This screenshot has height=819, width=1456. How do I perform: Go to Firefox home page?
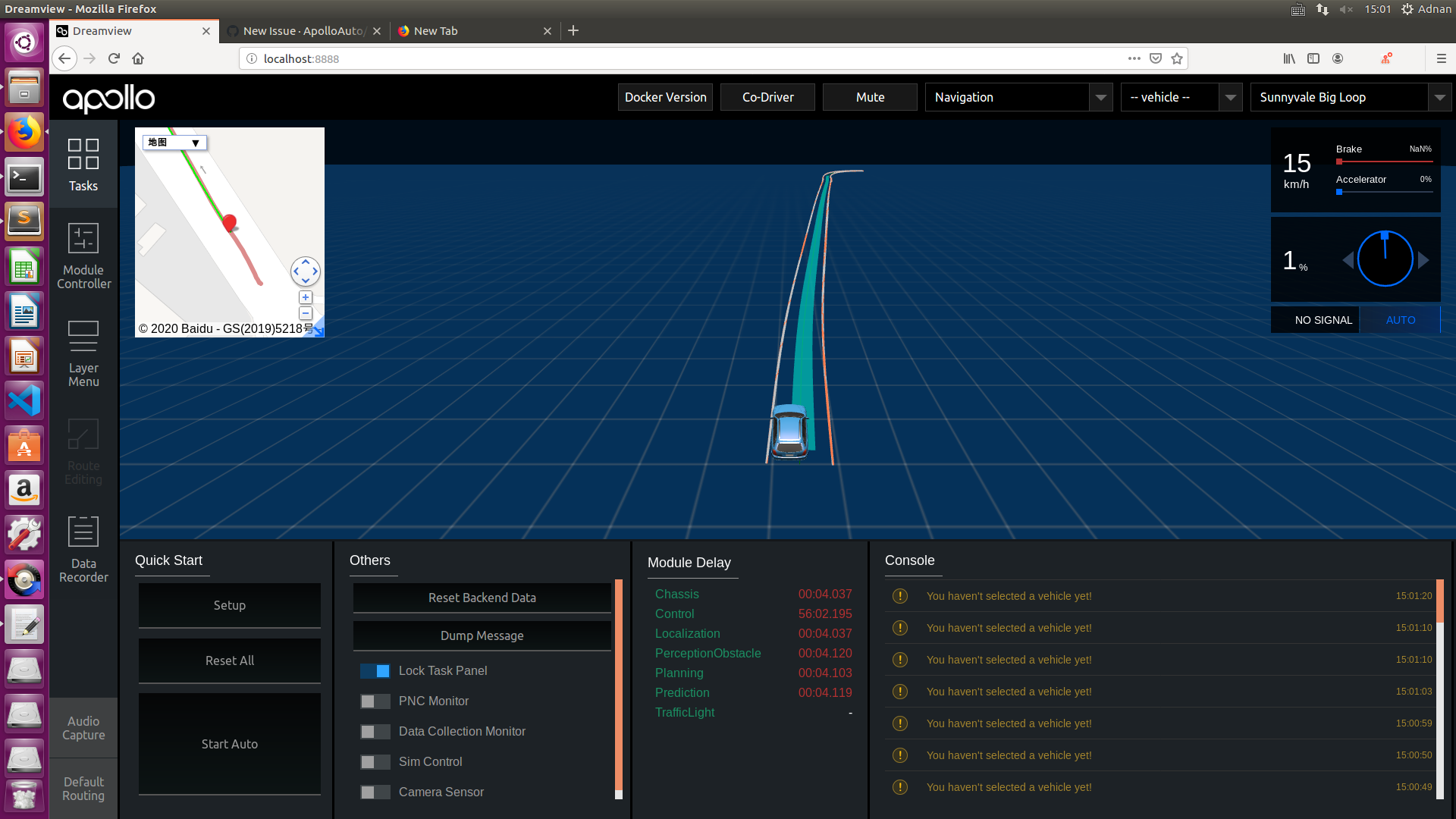[x=138, y=58]
